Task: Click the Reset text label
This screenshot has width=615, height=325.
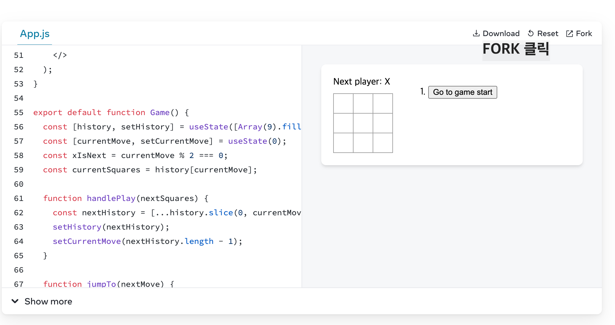Action: [x=547, y=33]
